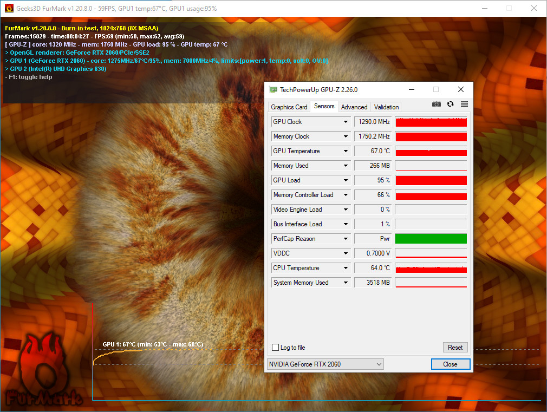Click the Memory Controller Load graph

coord(431,195)
